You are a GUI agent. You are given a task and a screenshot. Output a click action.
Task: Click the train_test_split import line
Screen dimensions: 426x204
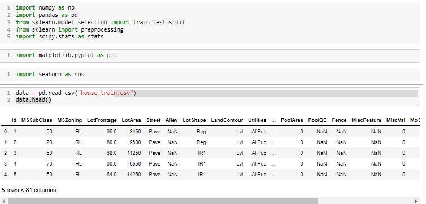101,22
